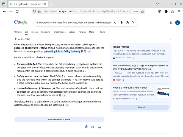Click Show all sources button
The height and width of the screenshot is (137, 183).
coord(141,107)
